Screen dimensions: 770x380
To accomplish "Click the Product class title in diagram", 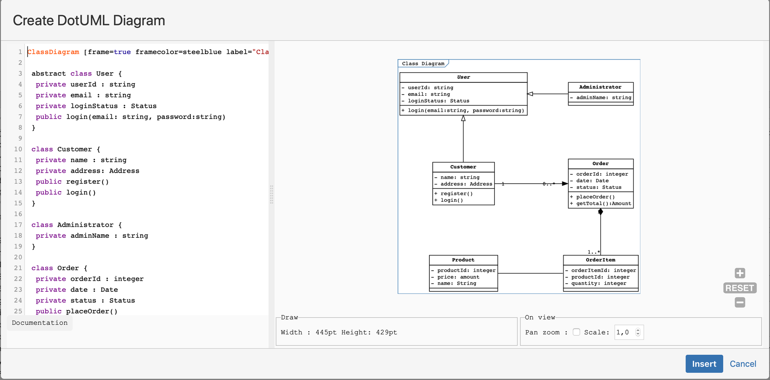I will pyautogui.click(x=463, y=260).
